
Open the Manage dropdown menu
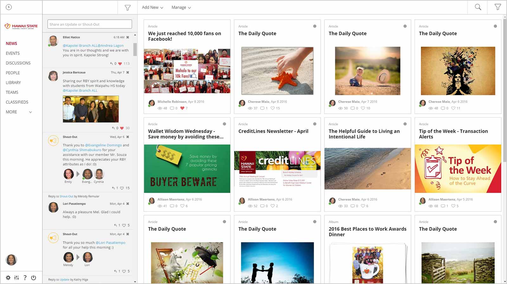point(181,7)
